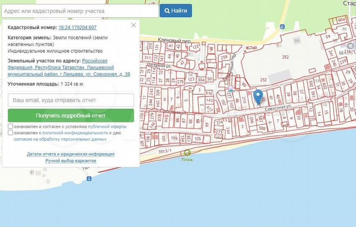The width and height of the screenshot is (356, 227).
Task: Click parcel number 311
Action: [x=147, y=58]
